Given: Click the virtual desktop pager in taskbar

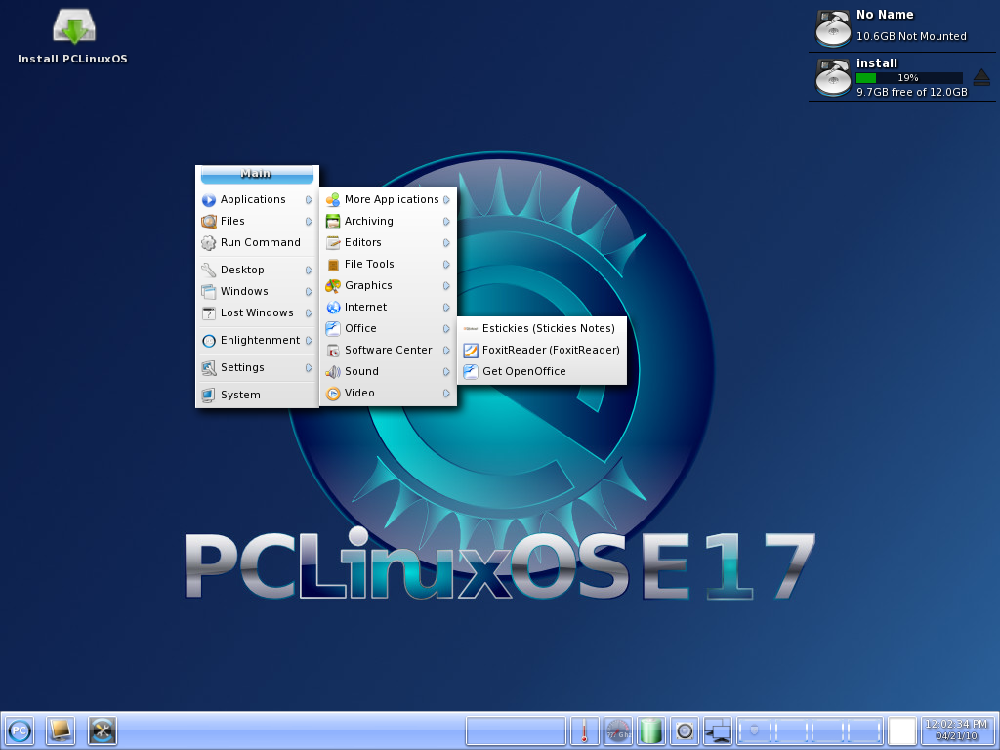Looking at the screenshot, I should click(x=811, y=730).
